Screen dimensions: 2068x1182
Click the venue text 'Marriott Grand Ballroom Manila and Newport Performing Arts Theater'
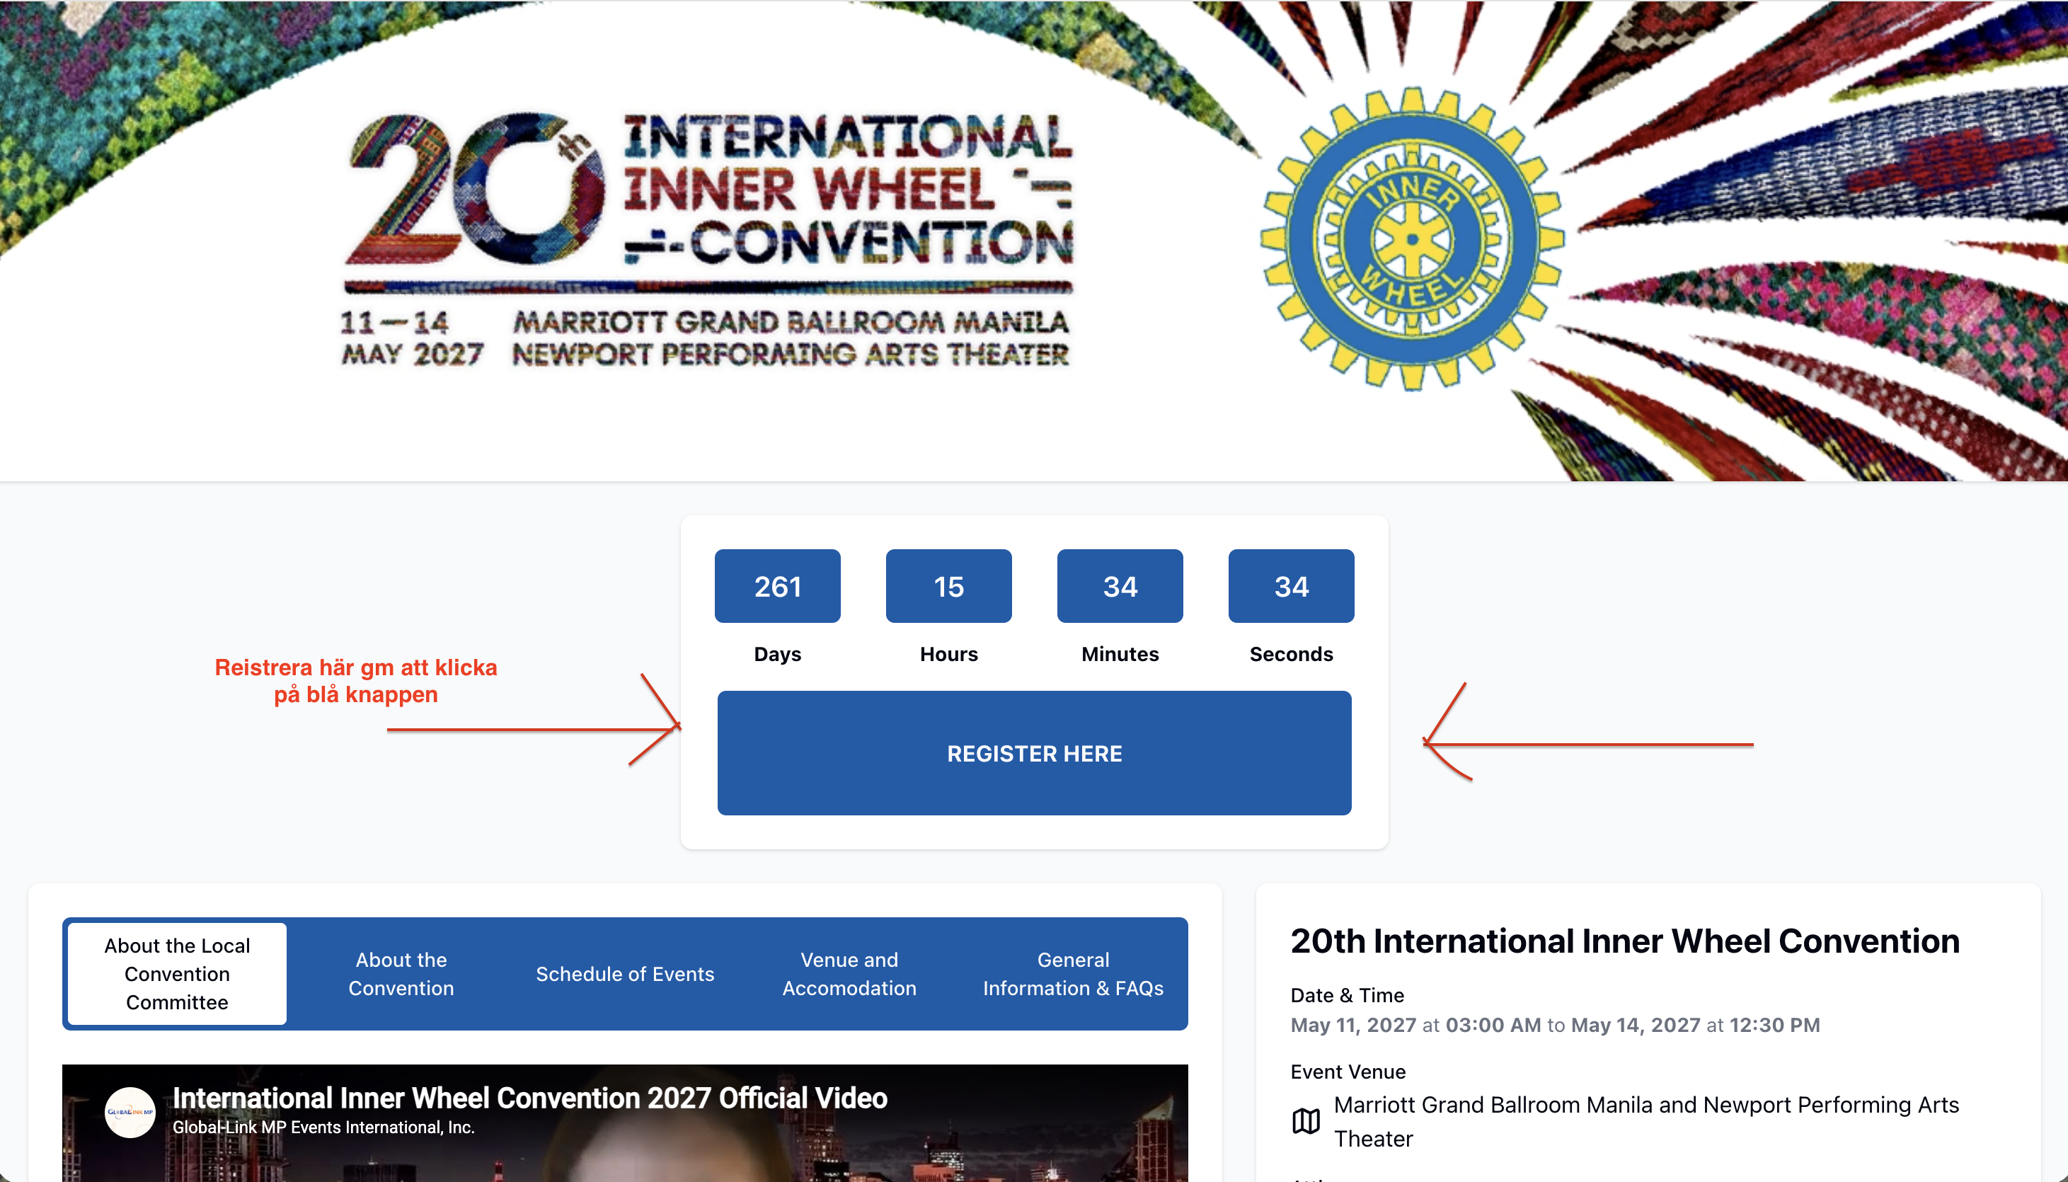click(x=1646, y=1121)
